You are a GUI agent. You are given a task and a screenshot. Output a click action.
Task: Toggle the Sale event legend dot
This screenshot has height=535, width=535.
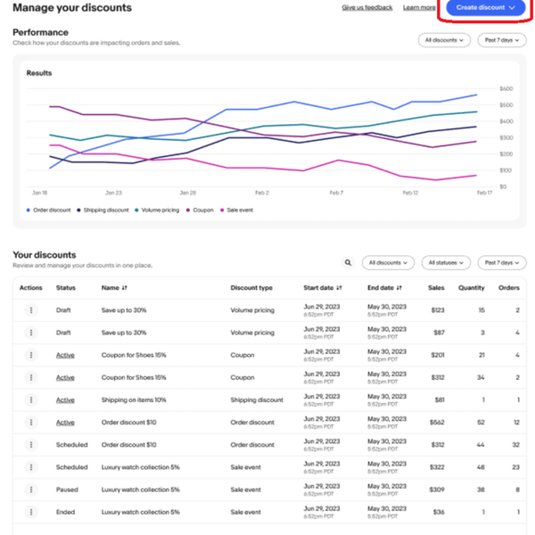pyautogui.click(x=222, y=210)
